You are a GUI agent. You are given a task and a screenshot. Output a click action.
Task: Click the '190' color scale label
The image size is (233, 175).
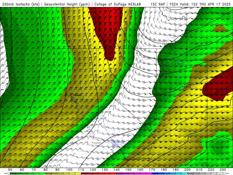[176, 170]
